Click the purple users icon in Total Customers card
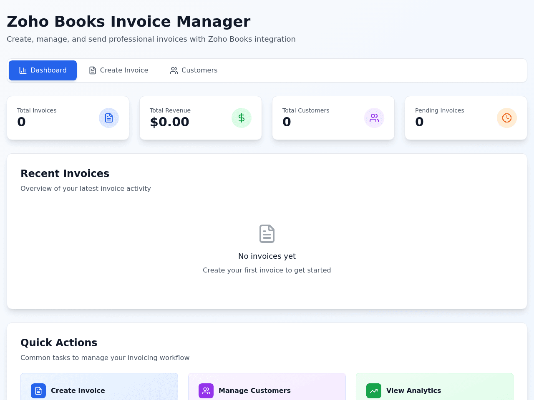The height and width of the screenshot is (400, 534). 374,118
